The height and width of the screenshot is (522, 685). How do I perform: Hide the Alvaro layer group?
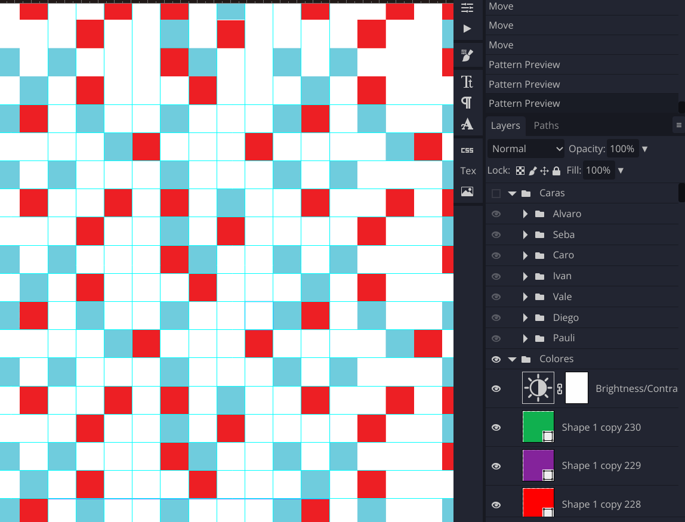coord(496,214)
